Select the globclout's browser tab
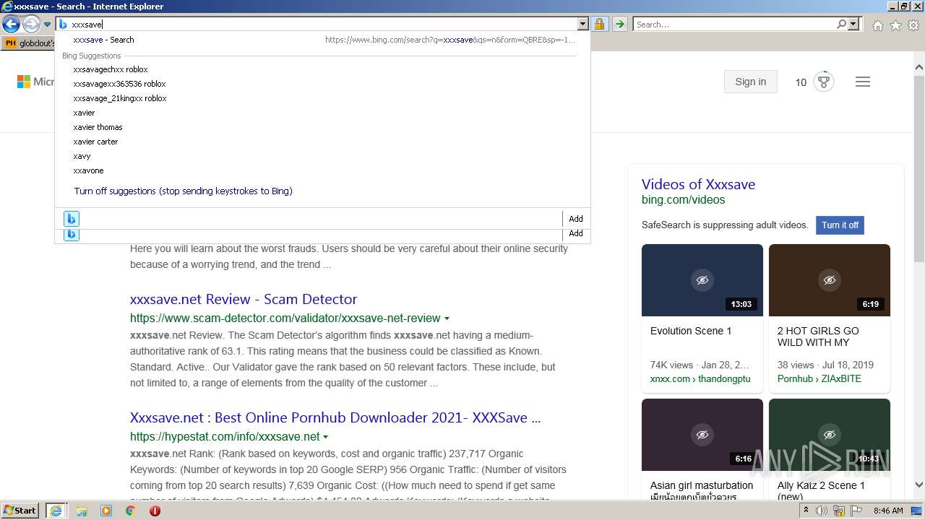Image resolution: width=925 pixels, height=520 pixels. click(x=29, y=43)
